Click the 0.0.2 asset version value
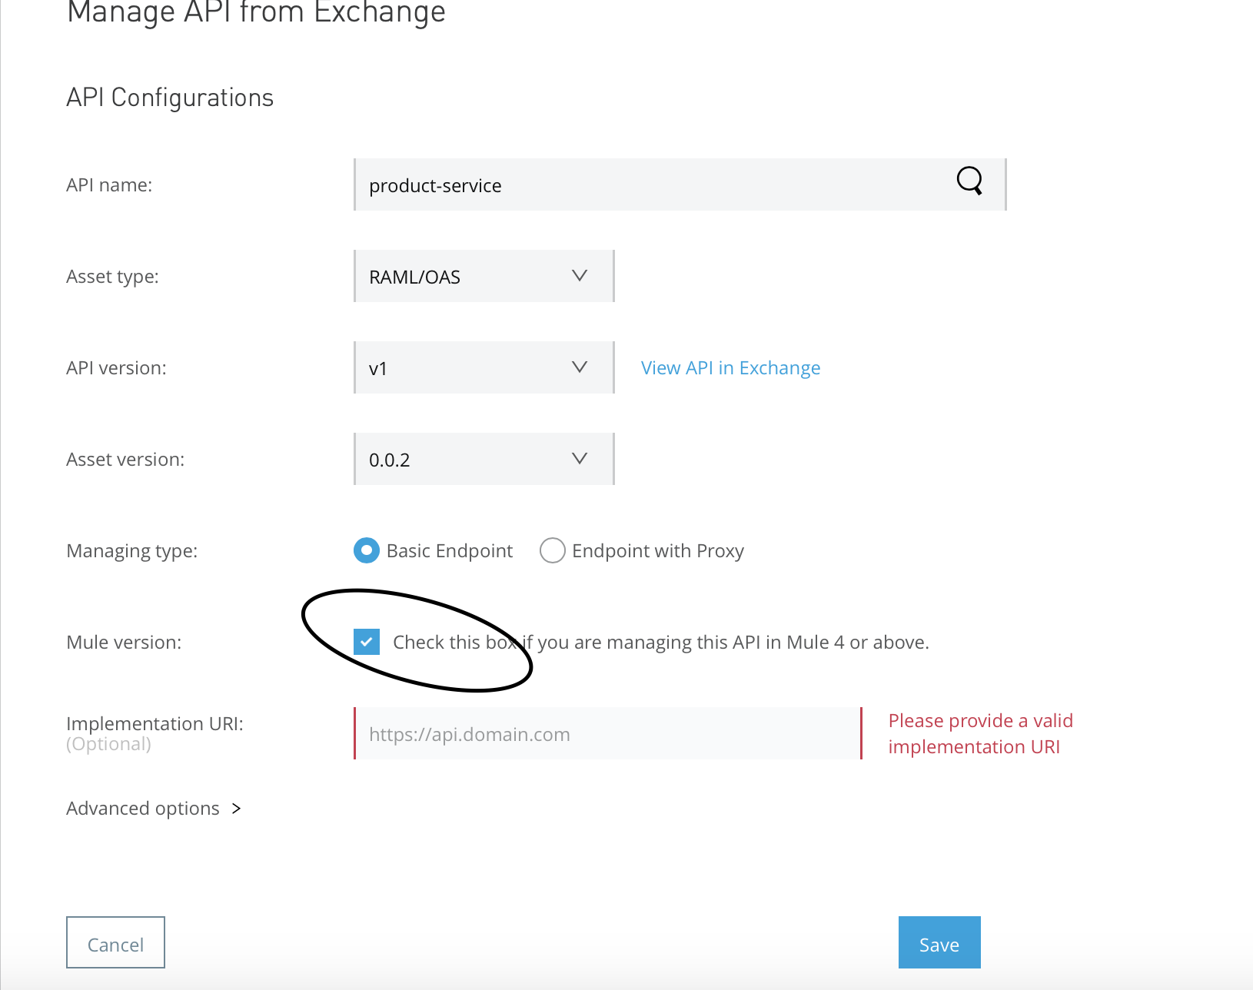This screenshot has height=990, width=1253. 390,460
